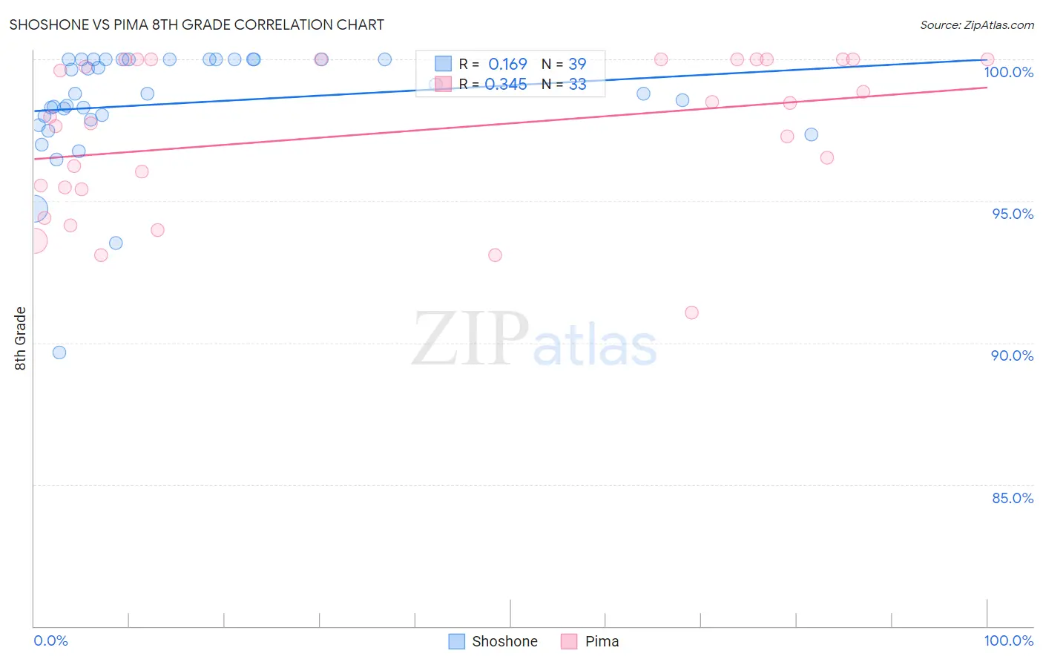Click the blue square beside R = 0.169
This screenshot has width=1043, height=662.
[x=443, y=64]
